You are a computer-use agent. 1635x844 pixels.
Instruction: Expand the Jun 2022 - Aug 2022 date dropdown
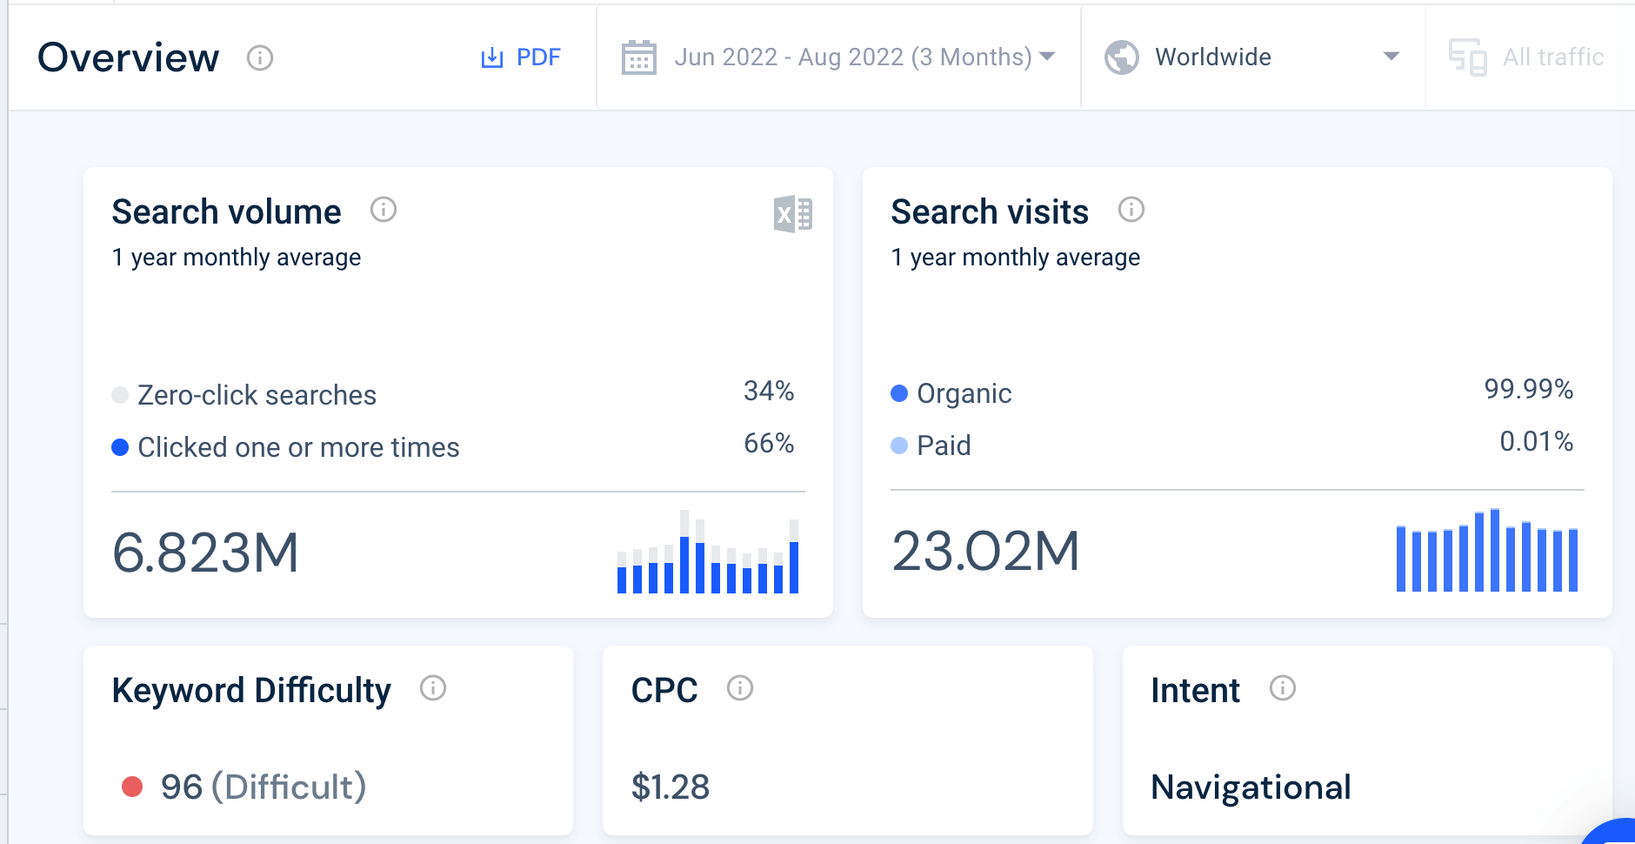coord(1047,57)
